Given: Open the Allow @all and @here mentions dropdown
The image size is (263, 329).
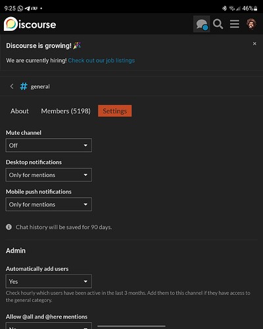Looking at the screenshot, I should tap(49, 326).
